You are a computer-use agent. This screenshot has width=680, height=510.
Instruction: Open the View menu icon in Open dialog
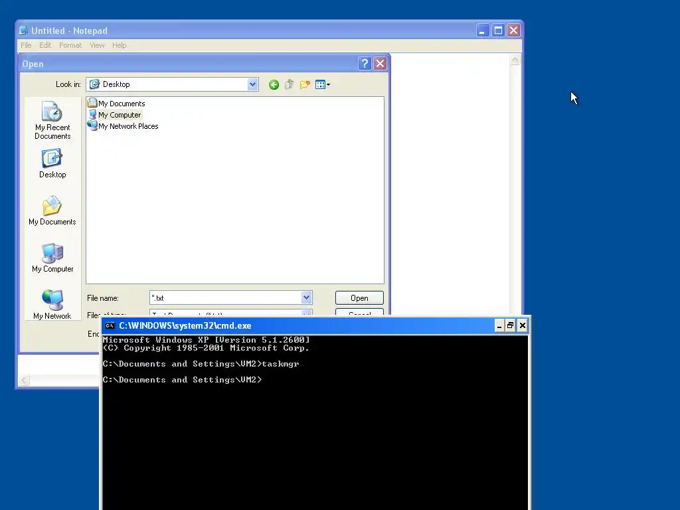pyautogui.click(x=323, y=84)
